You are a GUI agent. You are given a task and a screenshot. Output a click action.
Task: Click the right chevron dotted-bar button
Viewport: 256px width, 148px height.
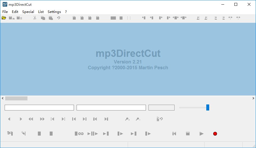coord(63,119)
